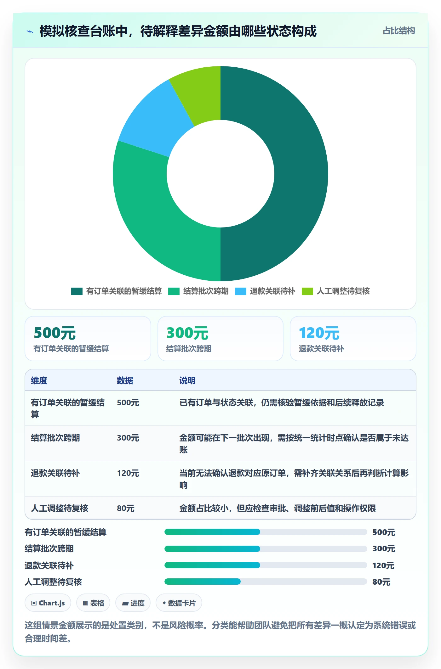441x669 pixels.
Task: Click the 占比结构 label in header
Action: (x=399, y=31)
